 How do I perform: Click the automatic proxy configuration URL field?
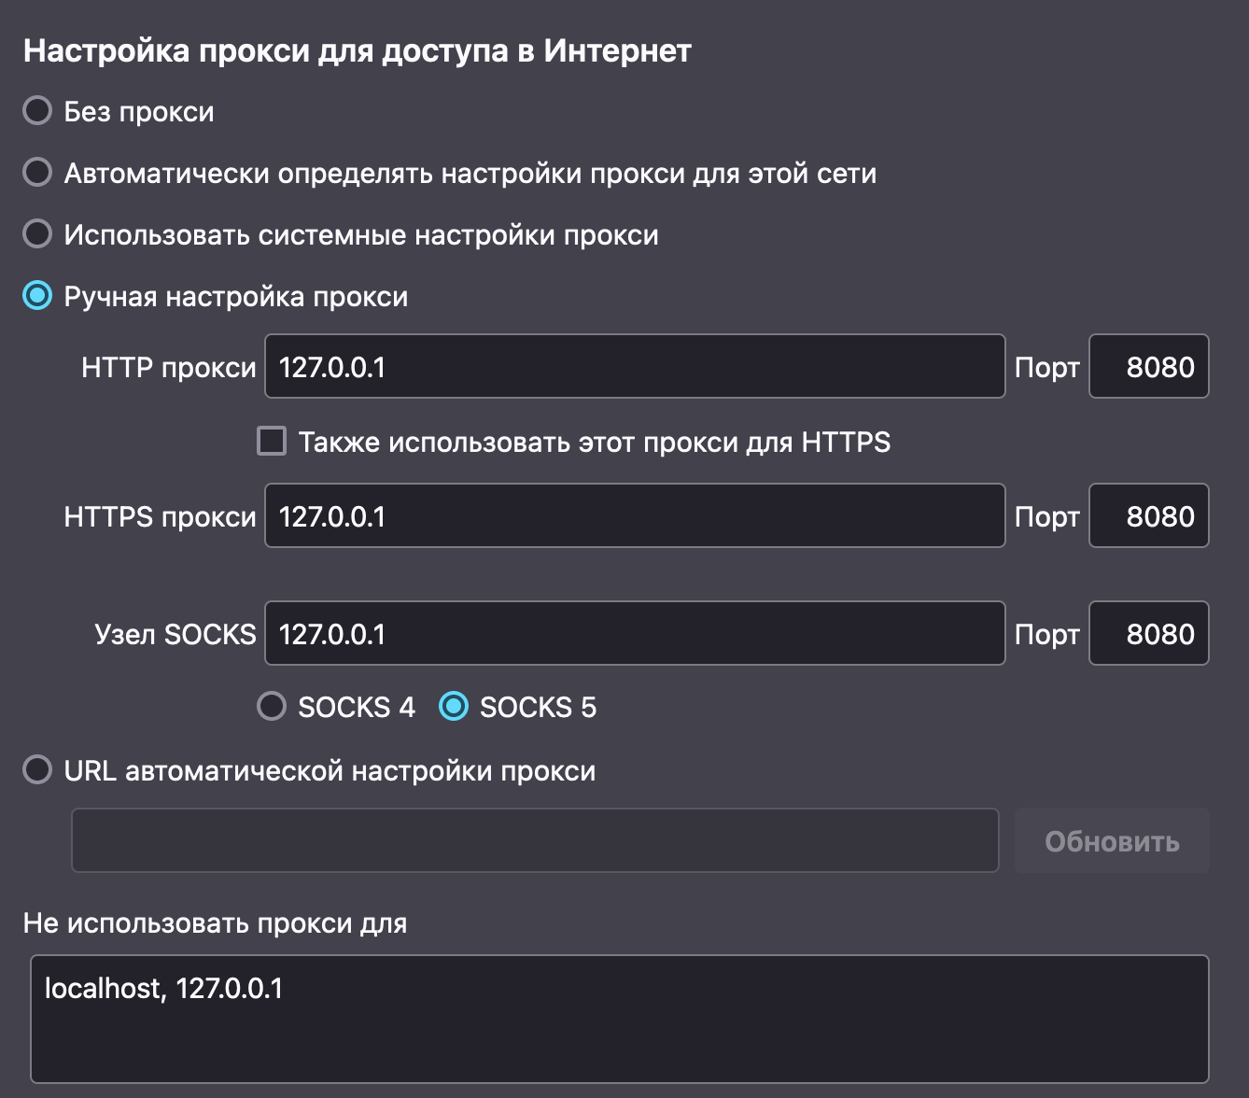click(535, 841)
